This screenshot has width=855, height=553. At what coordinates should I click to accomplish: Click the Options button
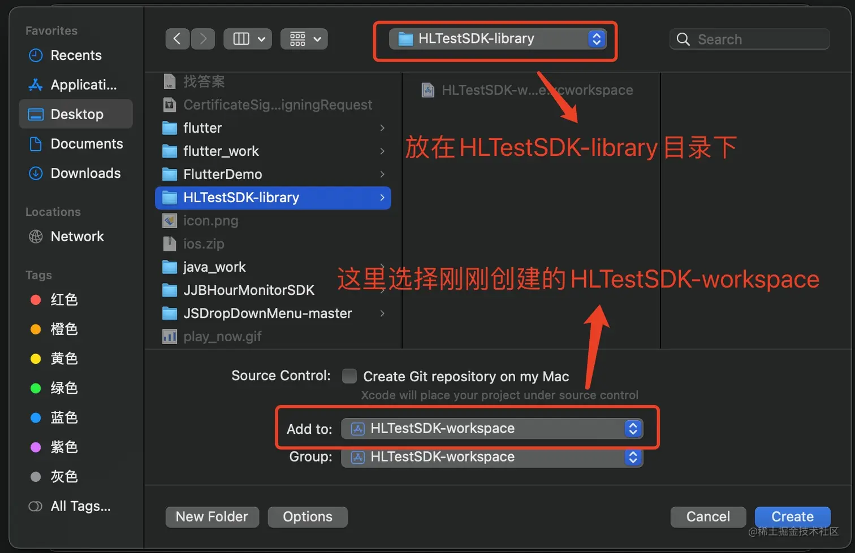308,517
